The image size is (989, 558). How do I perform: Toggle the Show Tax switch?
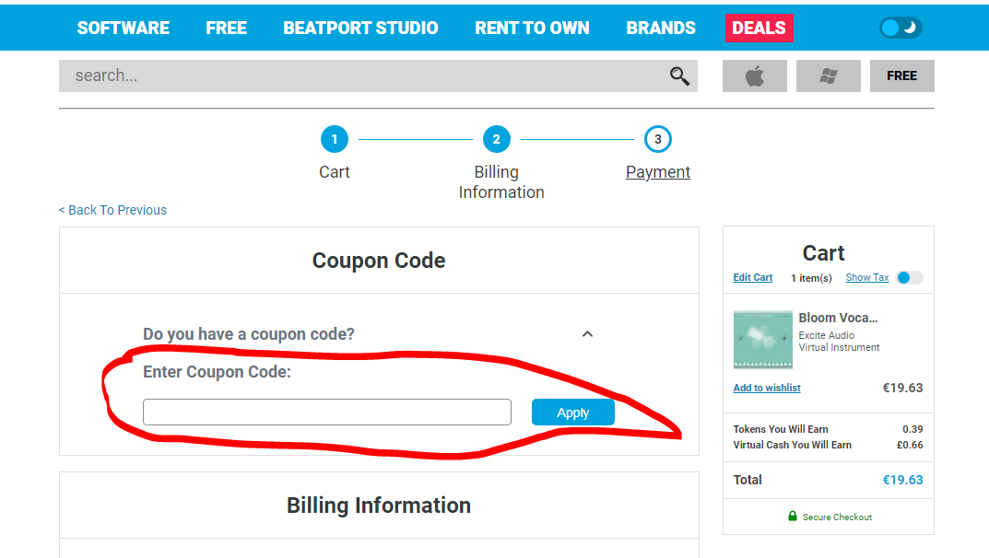(x=909, y=278)
